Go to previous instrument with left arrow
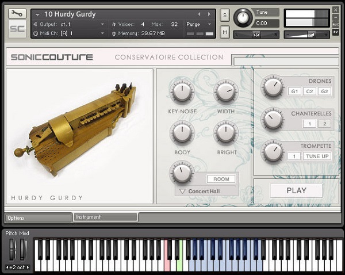Viewport: 345px width, 275px height. point(199,14)
